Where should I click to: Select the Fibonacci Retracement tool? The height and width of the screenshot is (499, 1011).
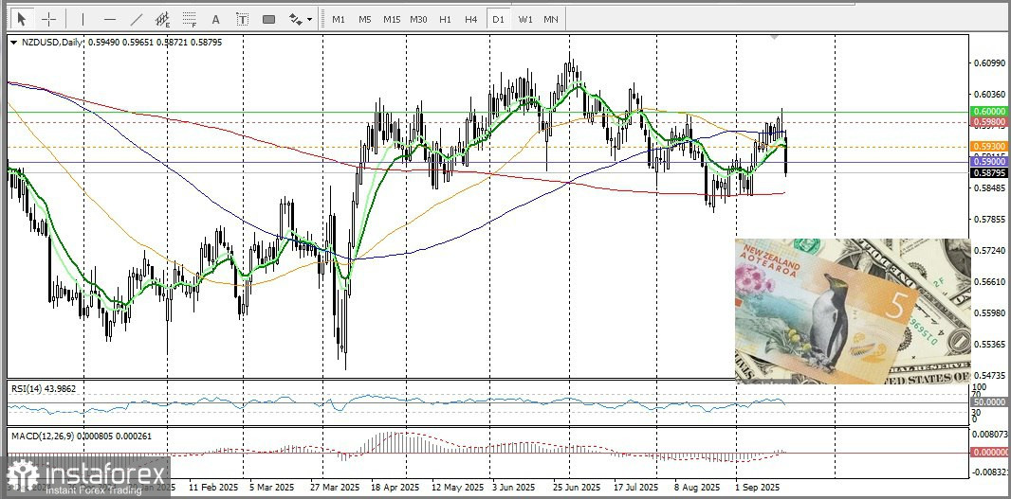tap(189, 19)
